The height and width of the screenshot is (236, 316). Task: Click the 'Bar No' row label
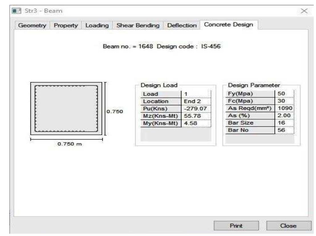250,130
